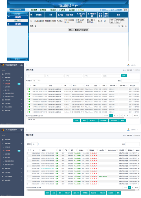Image resolution: width=141 pixels, height=198 pixels.
Task: Click 退出 button in TR069测试平台
Action: point(125,10)
